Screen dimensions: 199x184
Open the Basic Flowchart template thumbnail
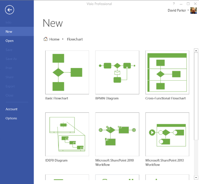pyautogui.click(x=67, y=72)
